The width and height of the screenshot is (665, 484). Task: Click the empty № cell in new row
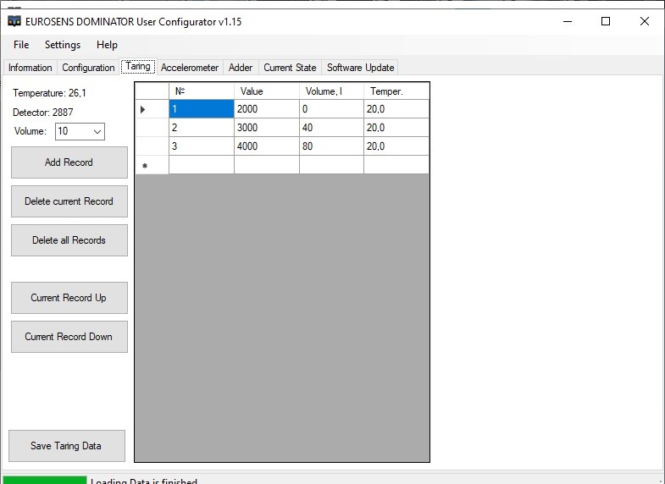202,165
